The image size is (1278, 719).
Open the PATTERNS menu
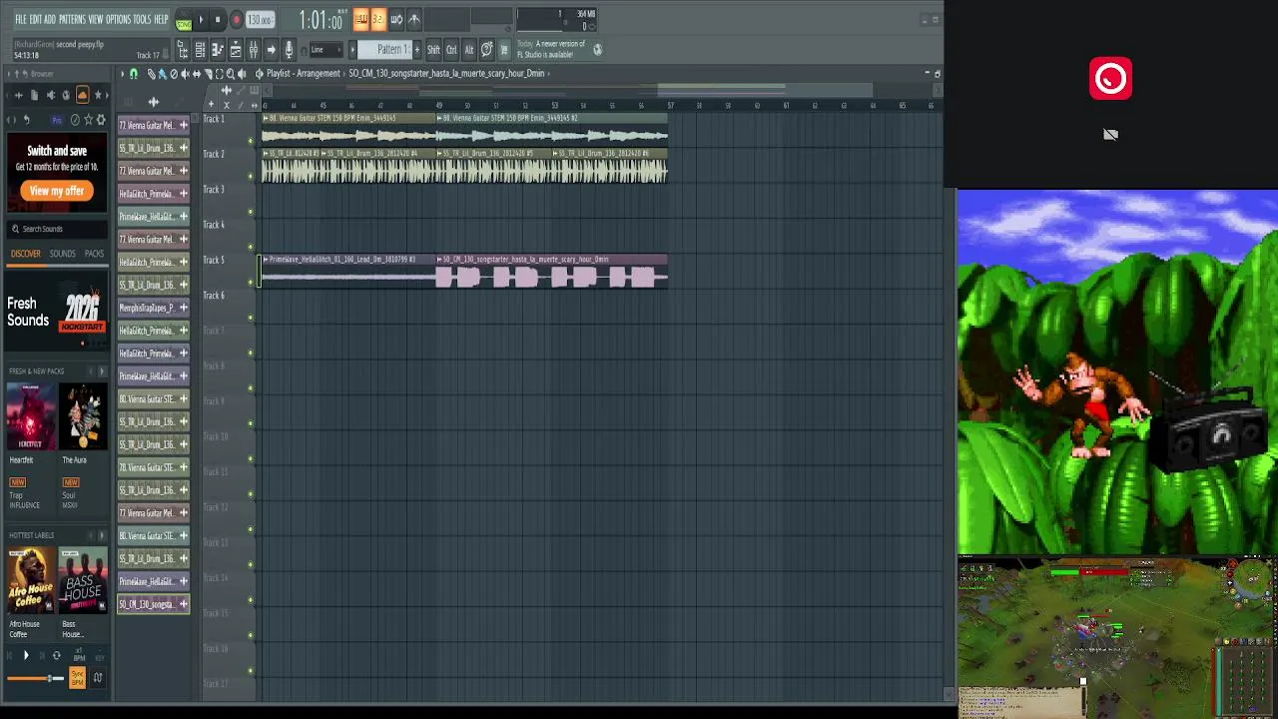pyautogui.click(x=72, y=20)
